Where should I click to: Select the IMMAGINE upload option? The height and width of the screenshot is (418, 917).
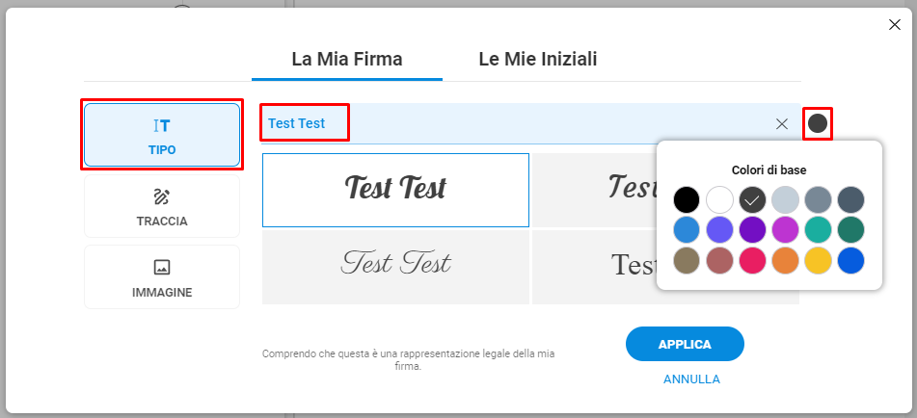162,276
